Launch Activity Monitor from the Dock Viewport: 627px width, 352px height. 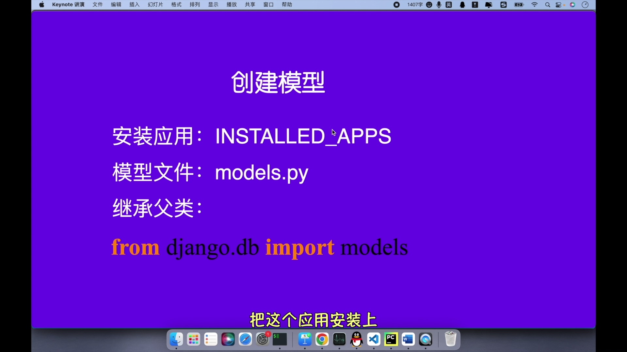coord(339,340)
